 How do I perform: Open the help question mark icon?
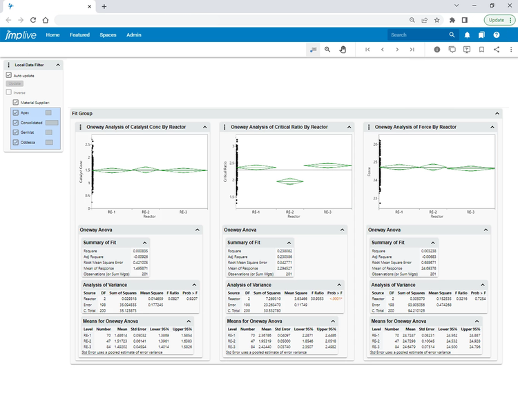(x=496, y=34)
